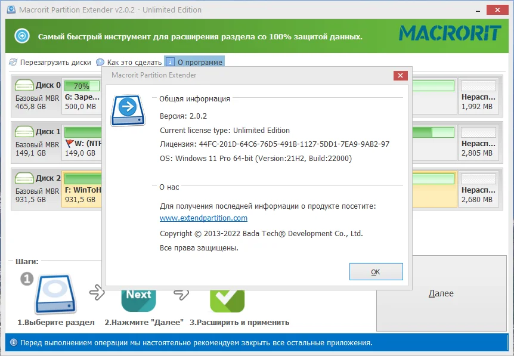Click the app icon in title bar
514x356 pixels.
[x=11, y=10]
